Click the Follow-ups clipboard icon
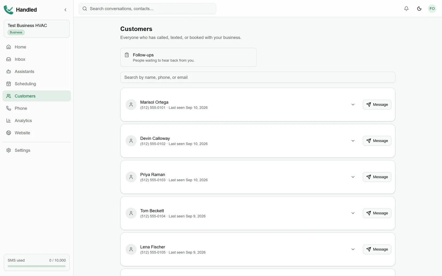This screenshot has height=276, width=442. [x=127, y=55]
